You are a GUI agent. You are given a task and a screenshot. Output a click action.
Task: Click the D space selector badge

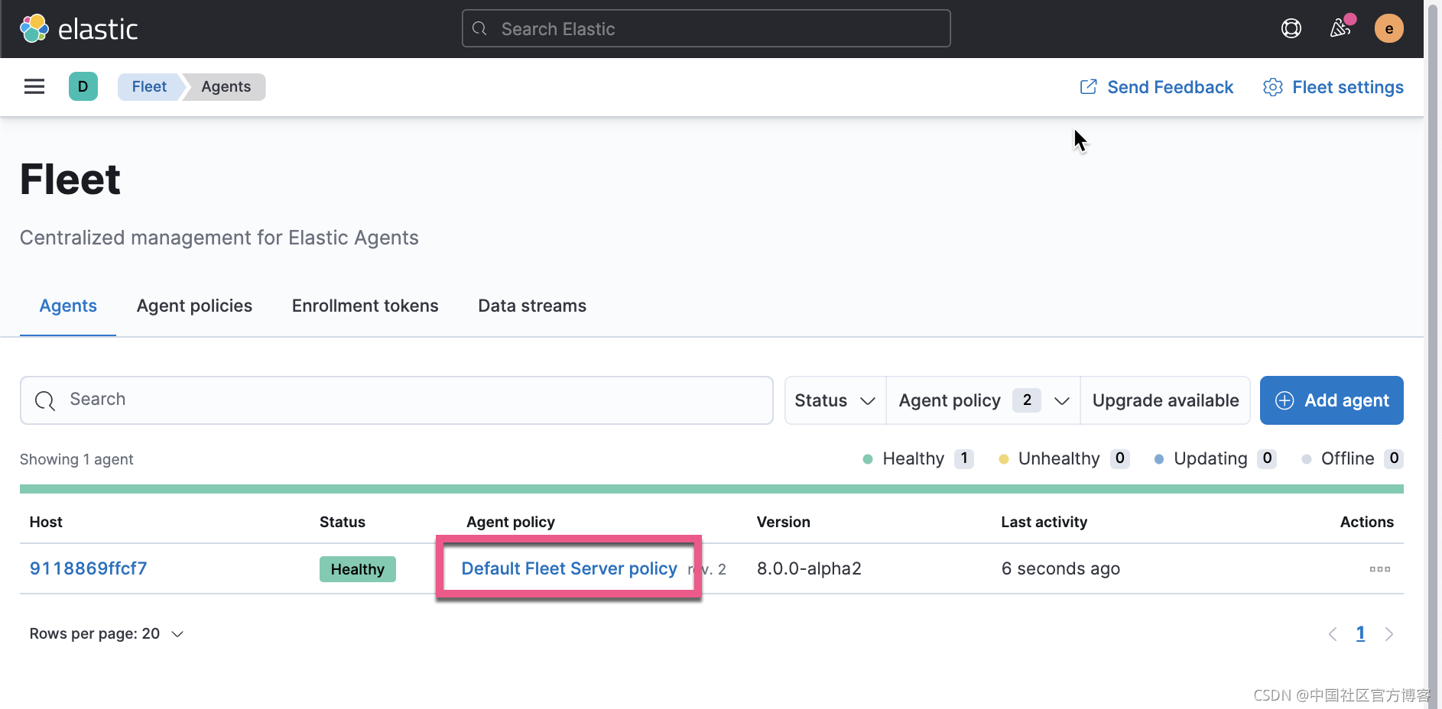pos(83,87)
